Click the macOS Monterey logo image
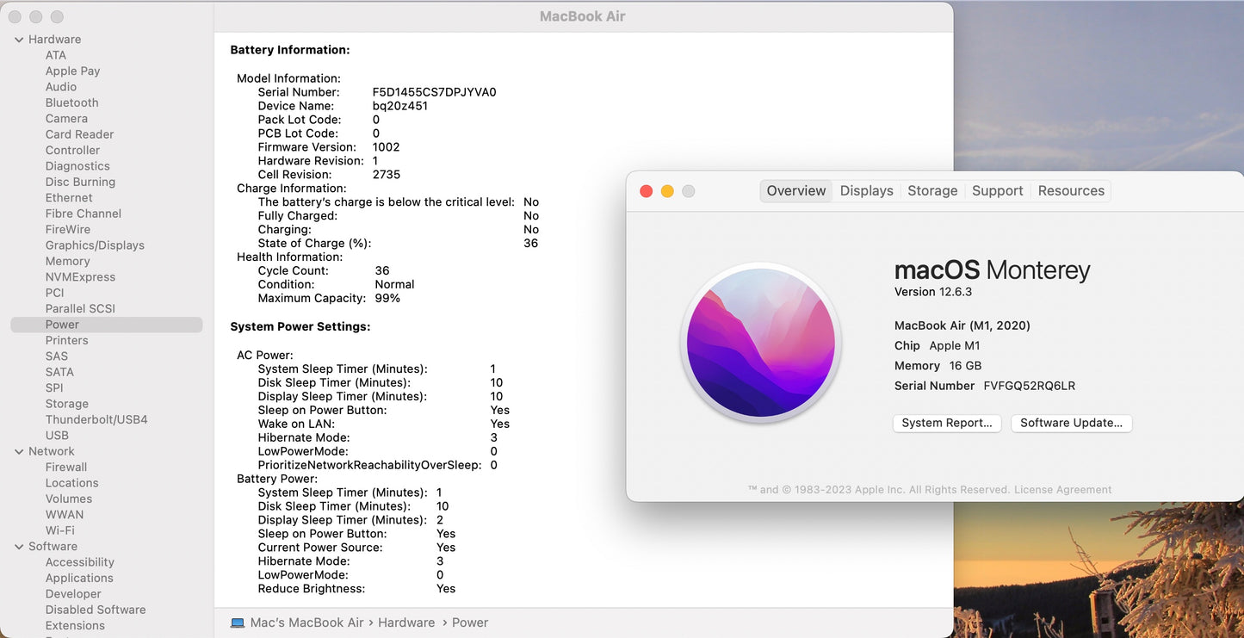This screenshot has height=638, width=1244. [x=761, y=342]
